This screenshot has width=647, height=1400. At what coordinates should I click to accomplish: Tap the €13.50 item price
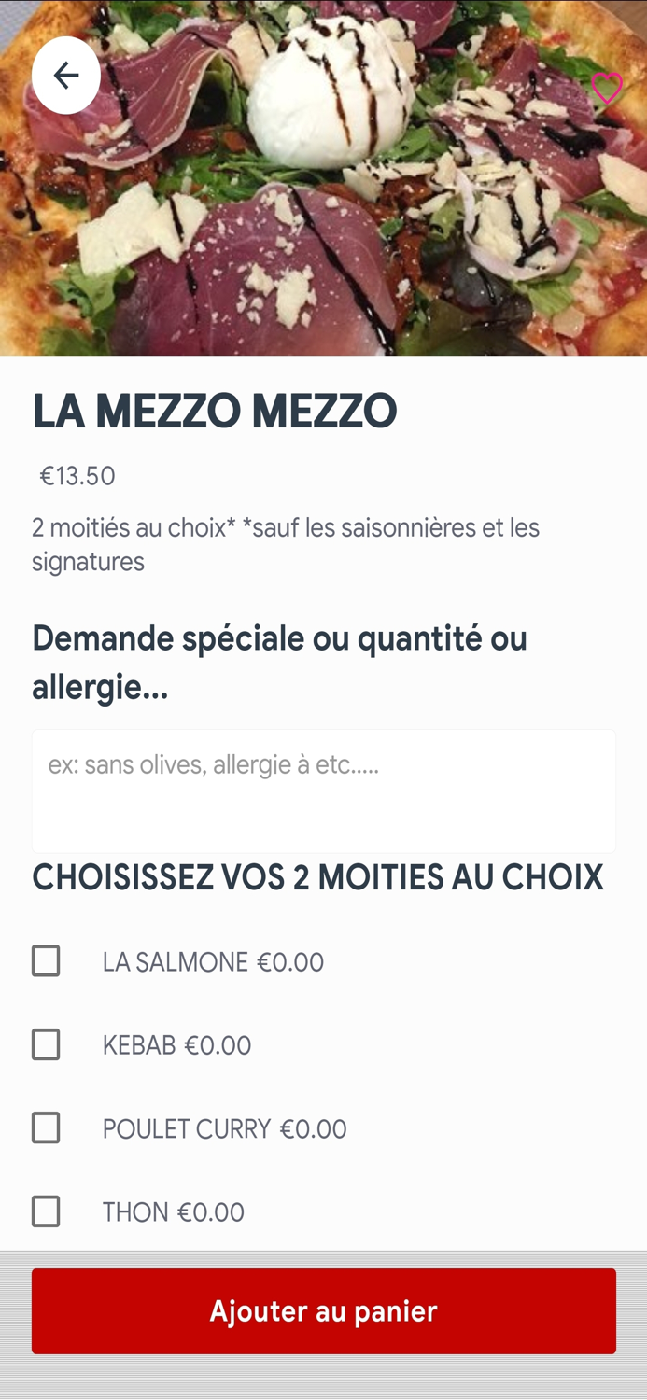[77, 476]
